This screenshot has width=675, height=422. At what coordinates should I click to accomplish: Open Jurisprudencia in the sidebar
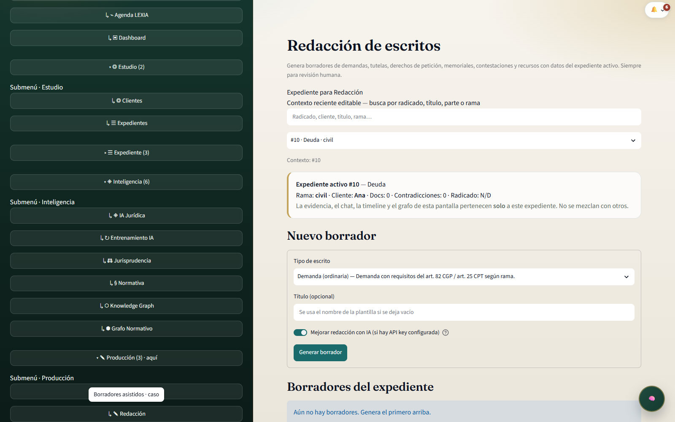pos(126,261)
